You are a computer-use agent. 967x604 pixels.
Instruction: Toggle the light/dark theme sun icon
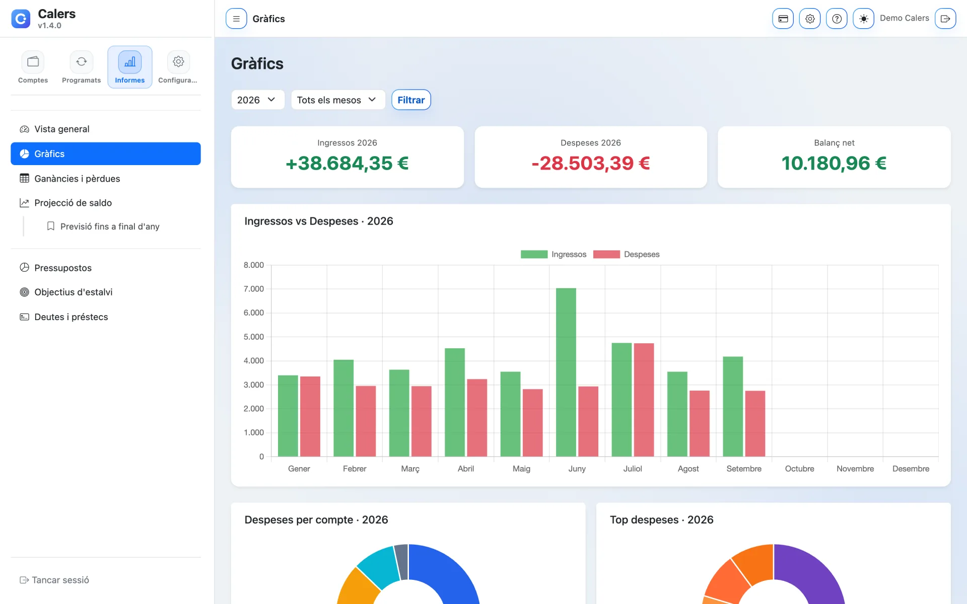pos(863,19)
